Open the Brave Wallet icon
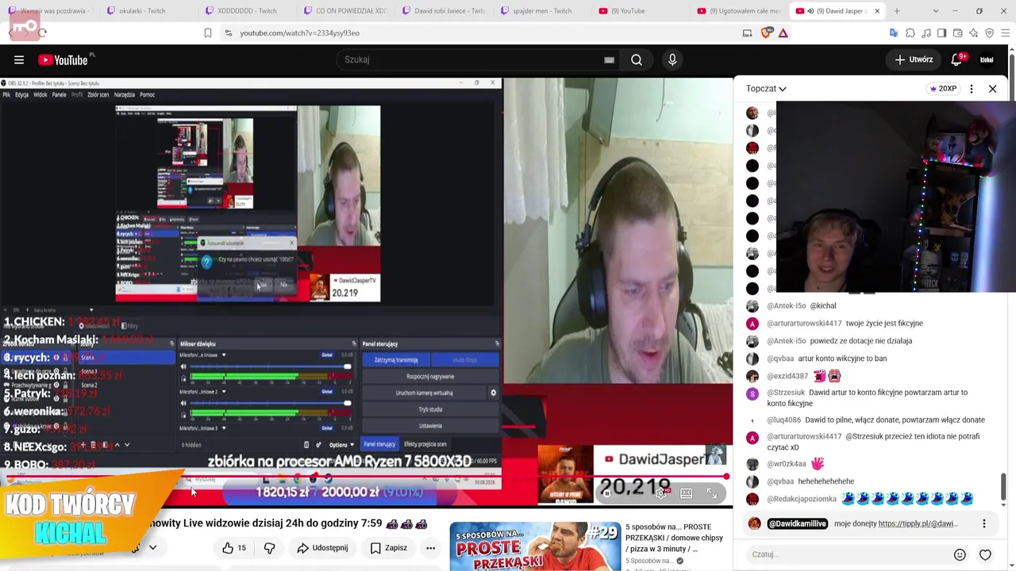 957,33
